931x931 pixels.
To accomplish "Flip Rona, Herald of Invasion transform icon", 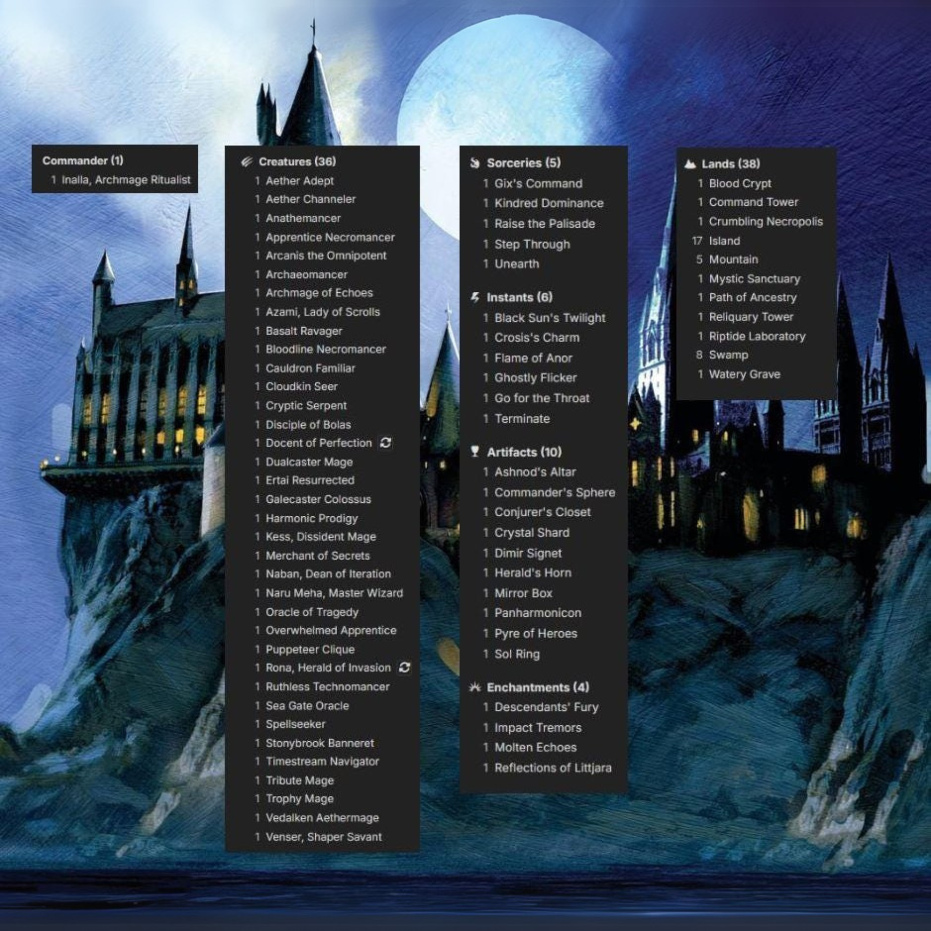I will (x=405, y=667).
